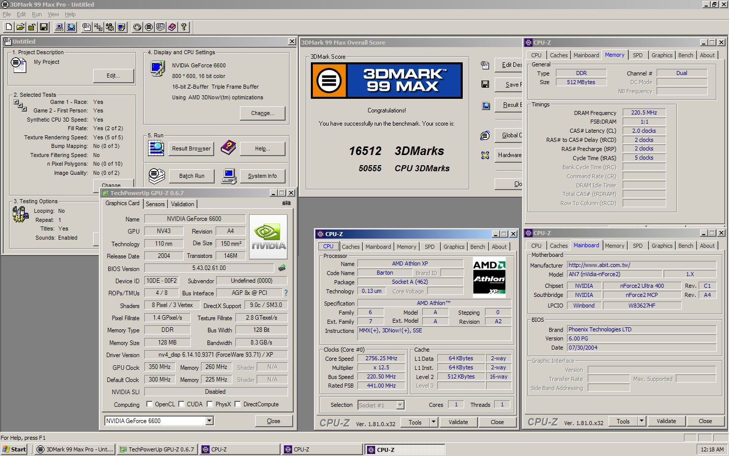The height and width of the screenshot is (456, 729).
Task: Click the question mark beside Bus Interface
Action: coord(286,293)
